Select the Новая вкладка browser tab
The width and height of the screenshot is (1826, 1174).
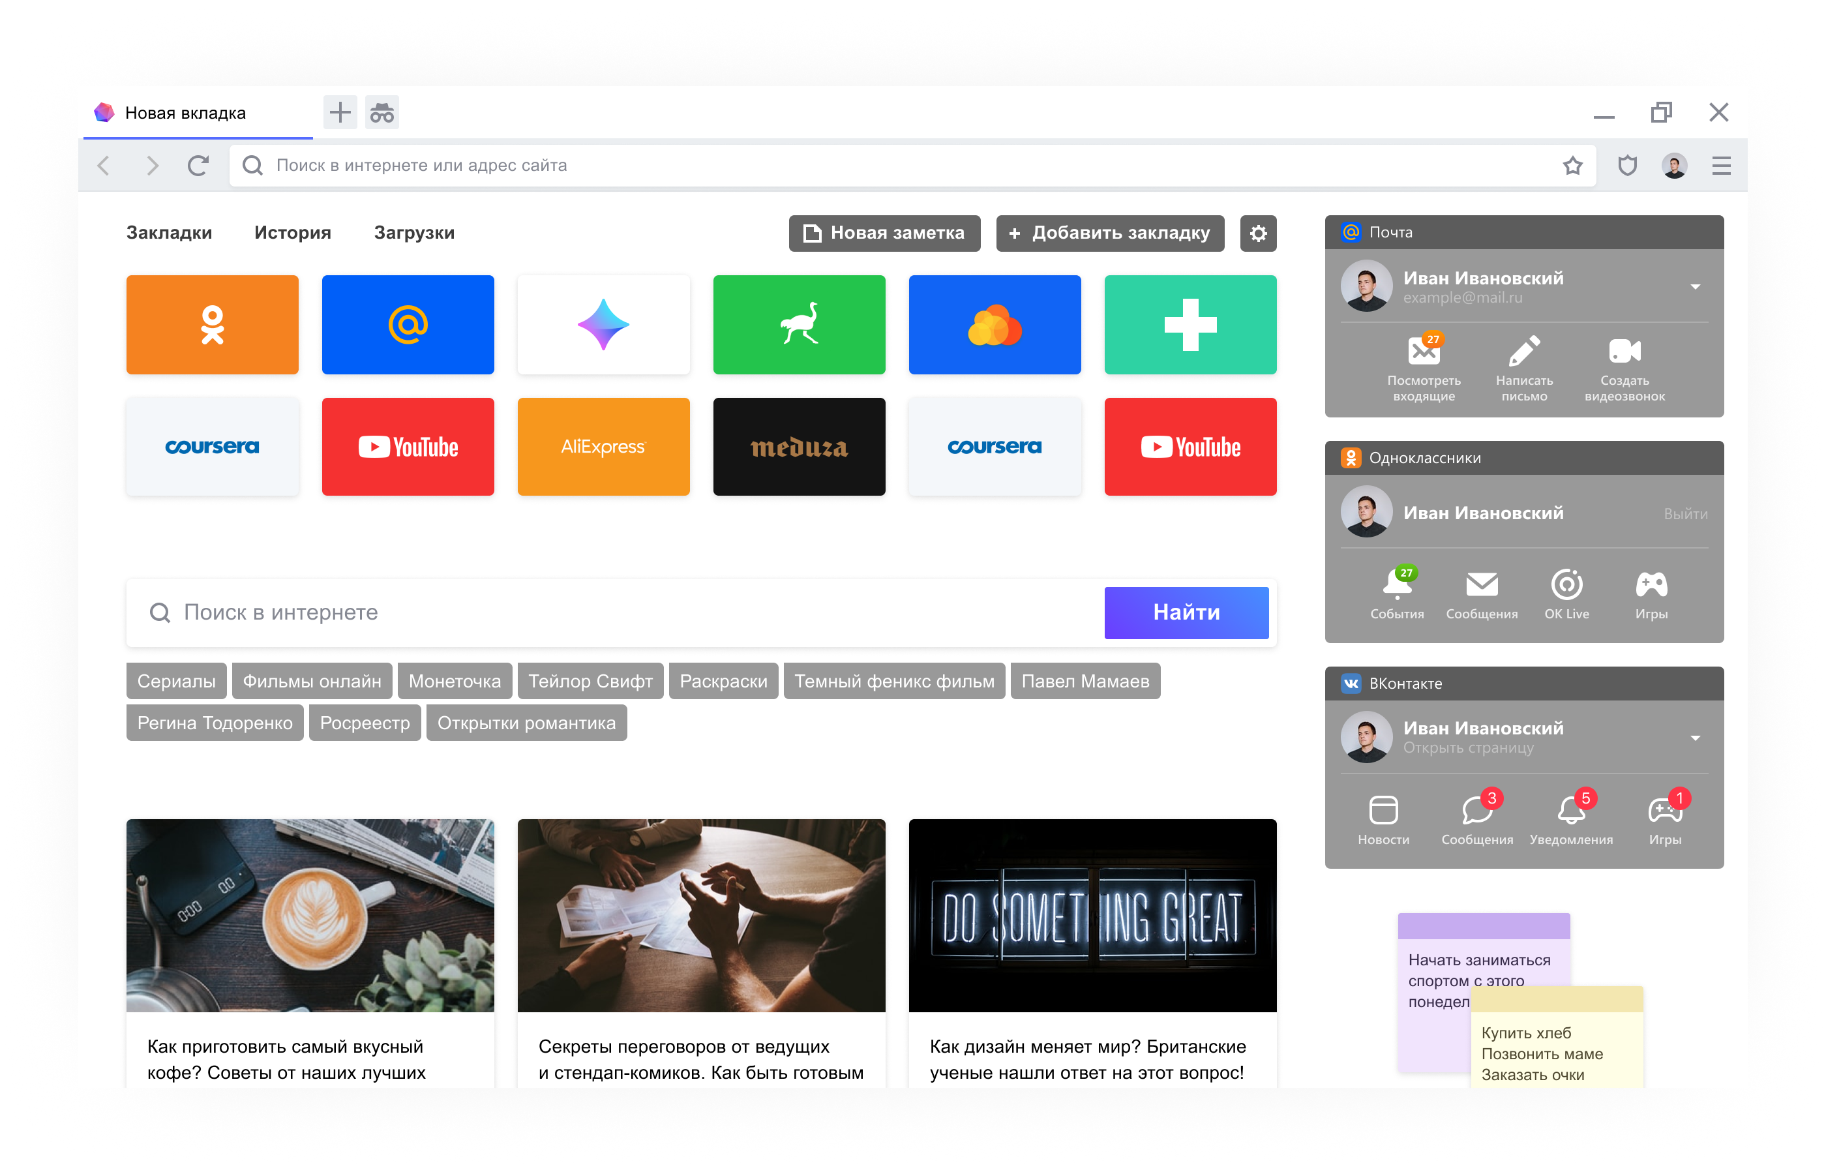[x=198, y=113]
